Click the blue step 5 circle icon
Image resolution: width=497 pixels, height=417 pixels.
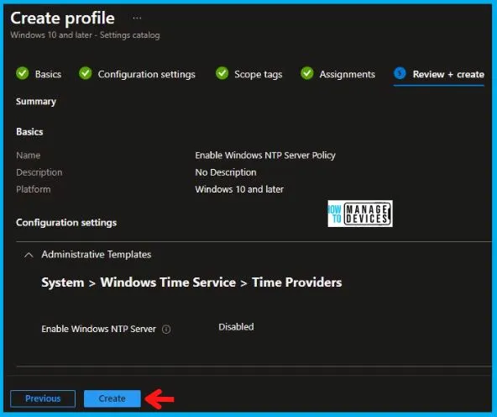(x=400, y=73)
